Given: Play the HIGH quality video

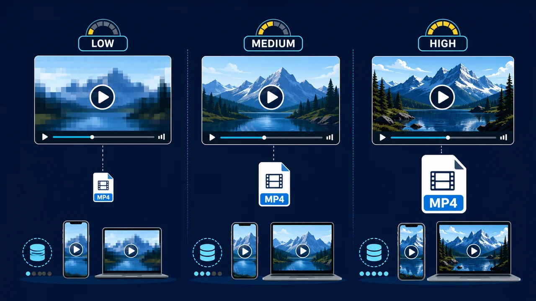Looking at the screenshot, I should tap(442, 97).
